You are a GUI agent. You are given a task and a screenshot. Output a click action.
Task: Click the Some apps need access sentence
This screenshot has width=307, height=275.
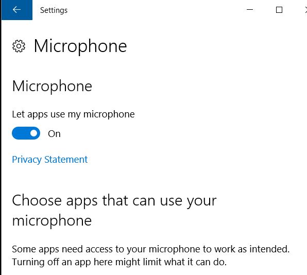(150, 249)
